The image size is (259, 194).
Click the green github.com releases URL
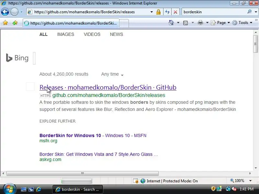click(109, 95)
